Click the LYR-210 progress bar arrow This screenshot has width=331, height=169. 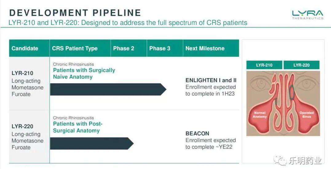[x=108, y=89]
